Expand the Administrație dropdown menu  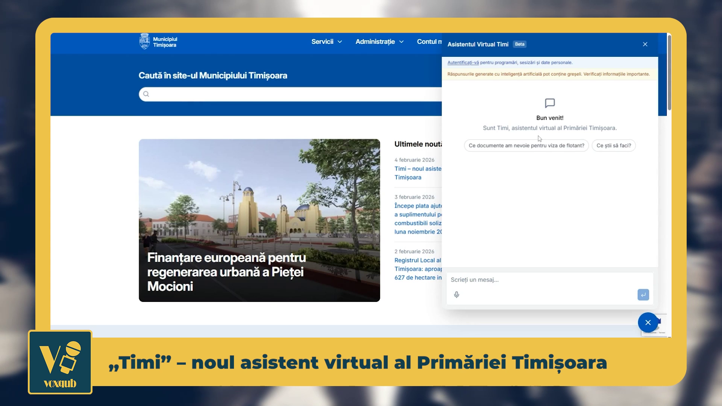(x=379, y=42)
